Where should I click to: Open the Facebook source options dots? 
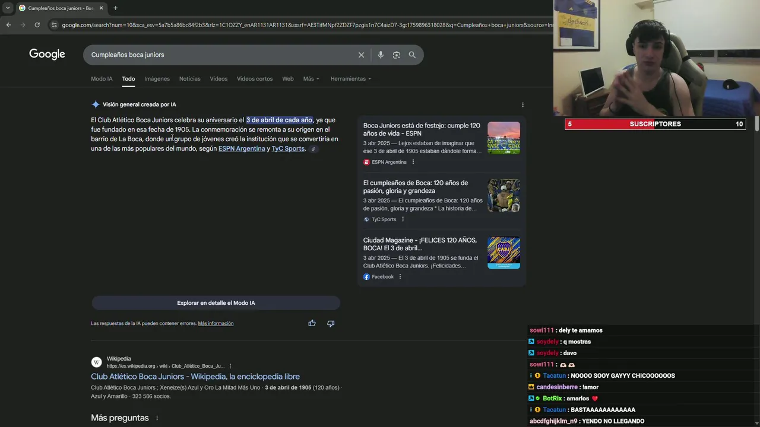pyautogui.click(x=400, y=276)
